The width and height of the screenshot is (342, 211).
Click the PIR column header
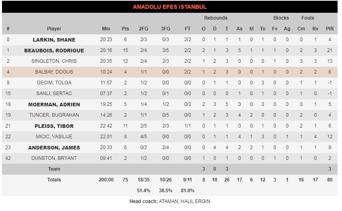pyautogui.click(x=330, y=29)
